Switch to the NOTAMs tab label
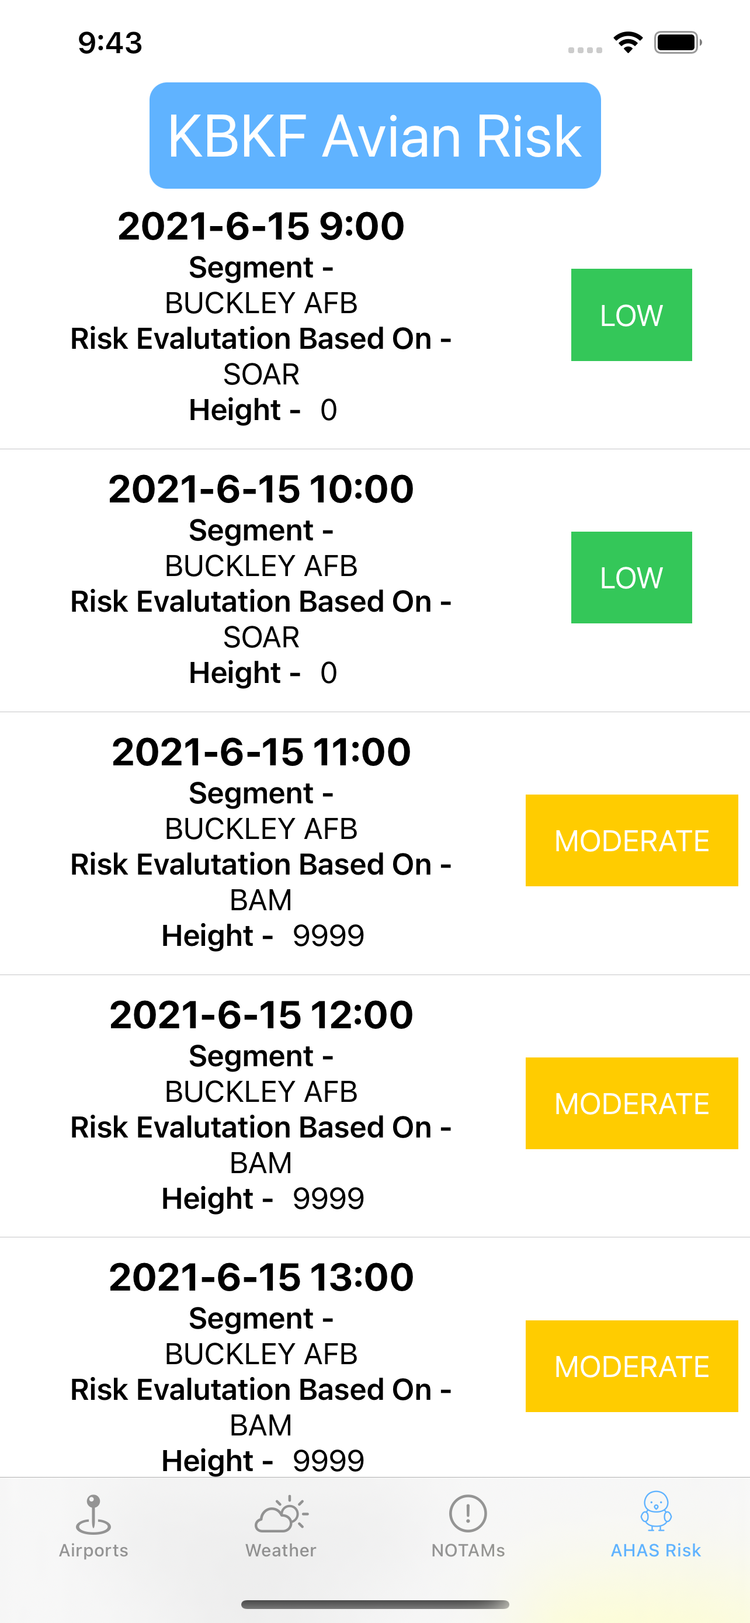Image resolution: width=750 pixels, height=1623 pixels. click(468, 1550)
